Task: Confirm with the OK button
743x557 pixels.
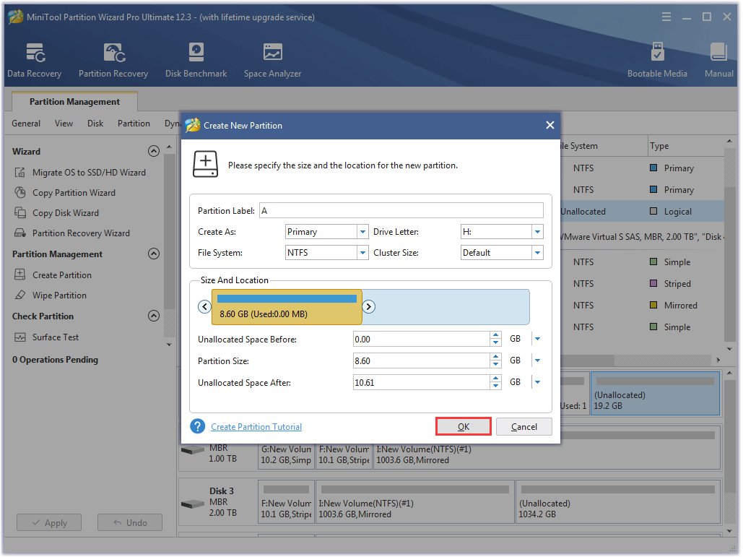Action: tap(464, 427)
